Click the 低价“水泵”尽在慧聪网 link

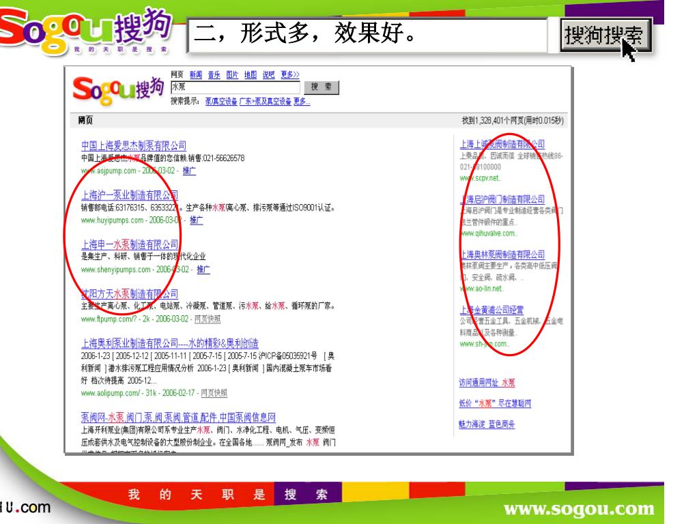(495, 403)
